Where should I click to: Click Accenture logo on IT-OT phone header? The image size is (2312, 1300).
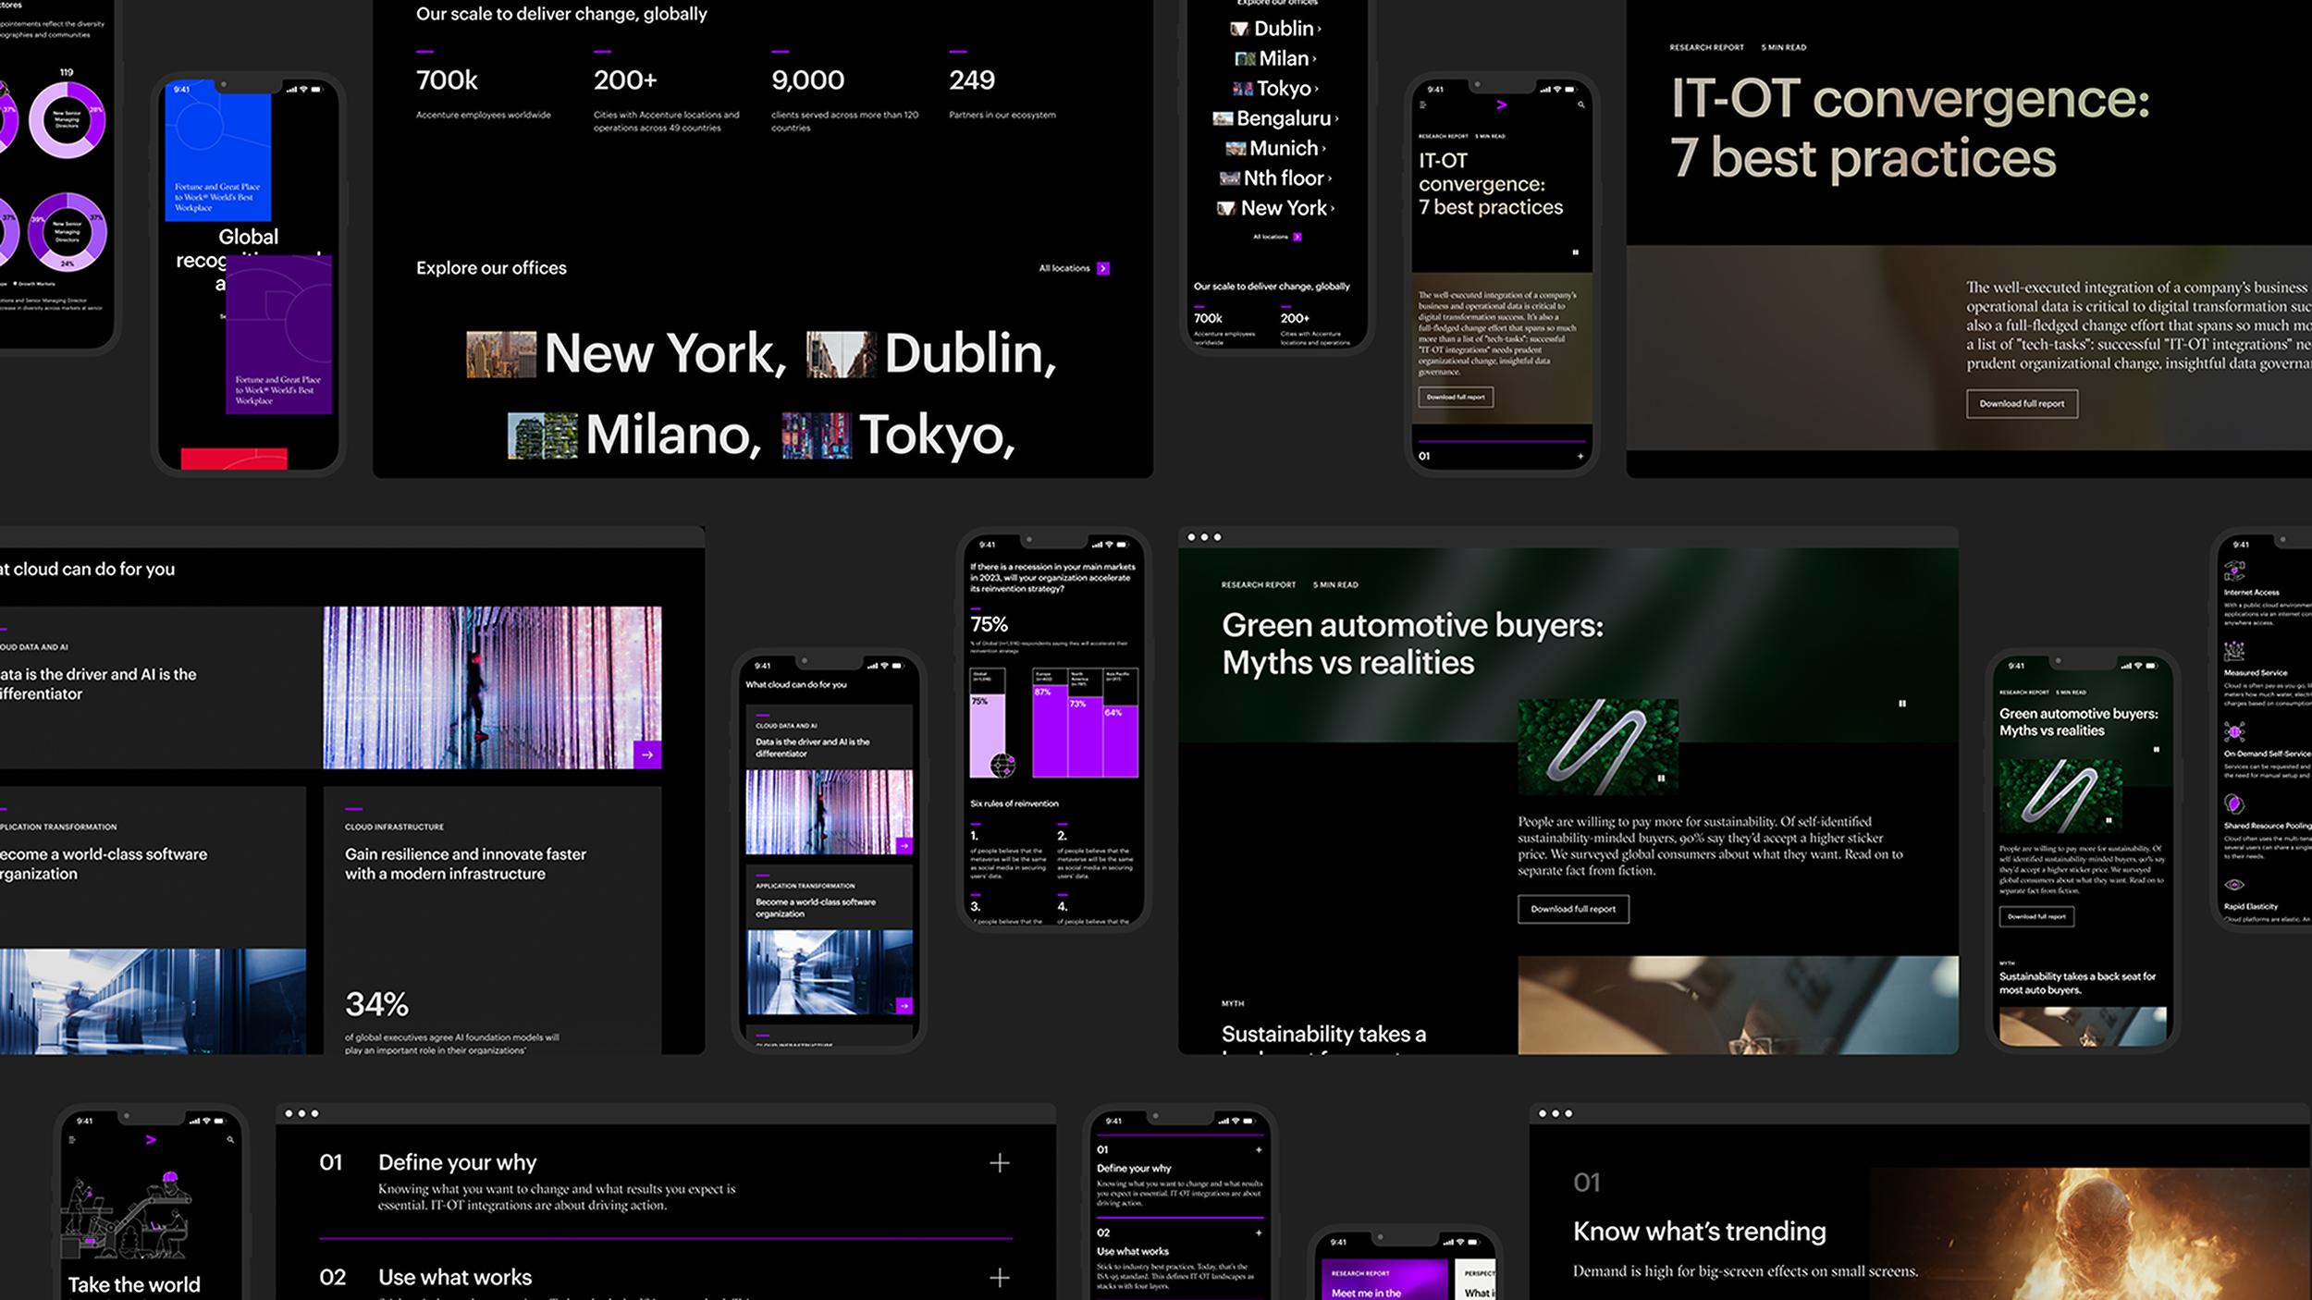click(x=1502, y=105)
